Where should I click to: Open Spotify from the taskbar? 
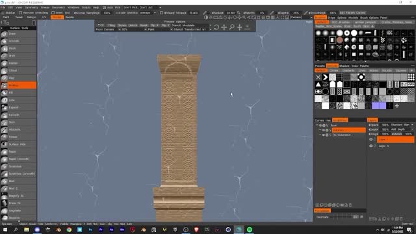click(x=250, y=229)
